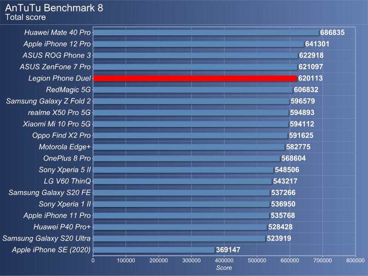Click the Samsung Galaxy Z Fold 2 label
This screenshot has height=276, width=368.
click(48, 101)
